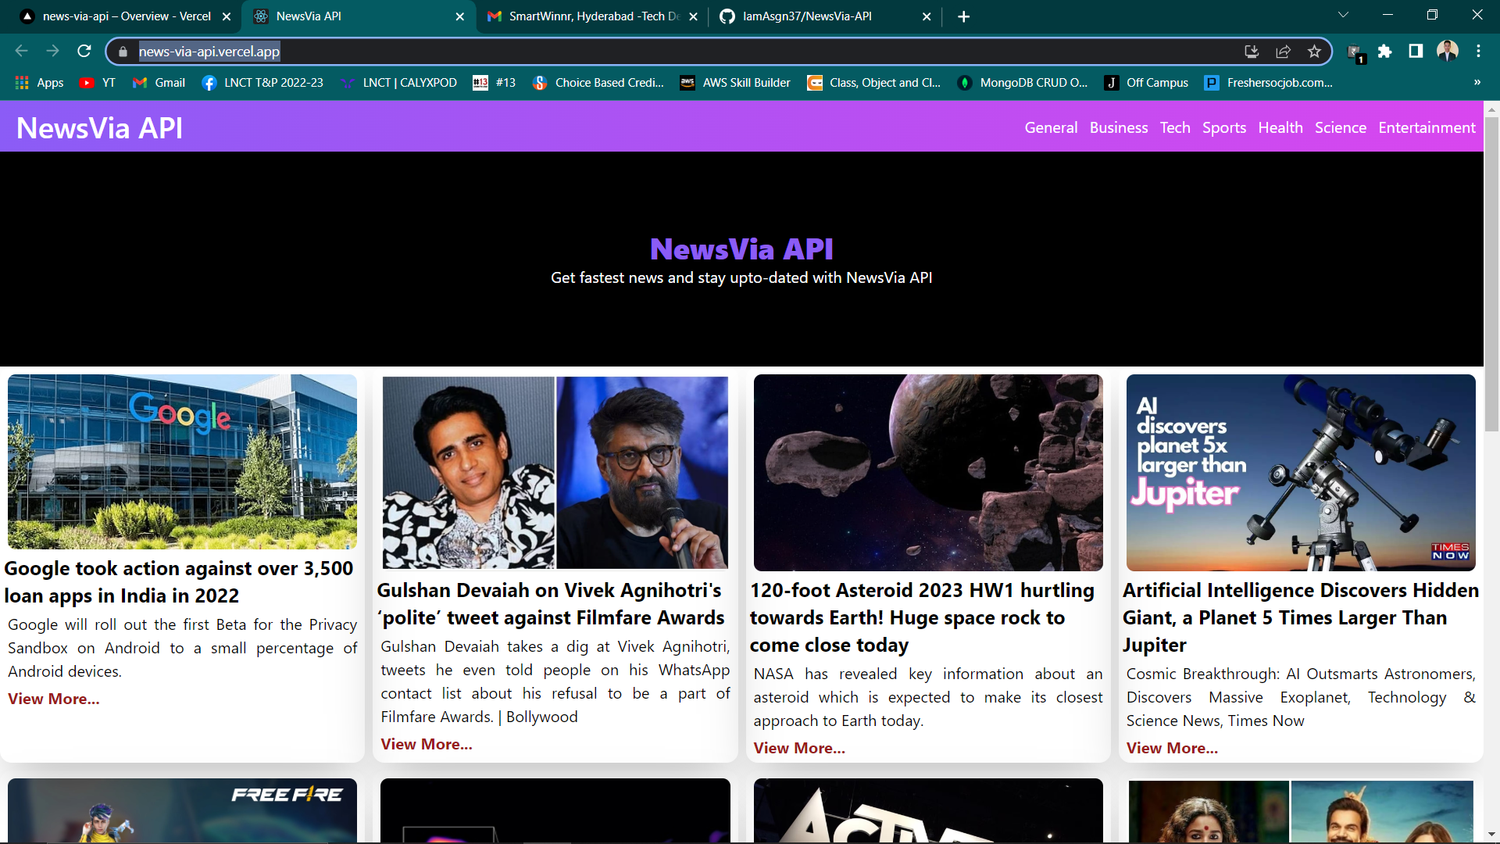Click the NewsVia API navbar logo

tap(99, 128)
